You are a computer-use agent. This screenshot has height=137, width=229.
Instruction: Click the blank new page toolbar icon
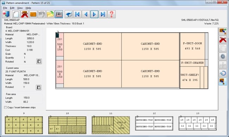16,14
